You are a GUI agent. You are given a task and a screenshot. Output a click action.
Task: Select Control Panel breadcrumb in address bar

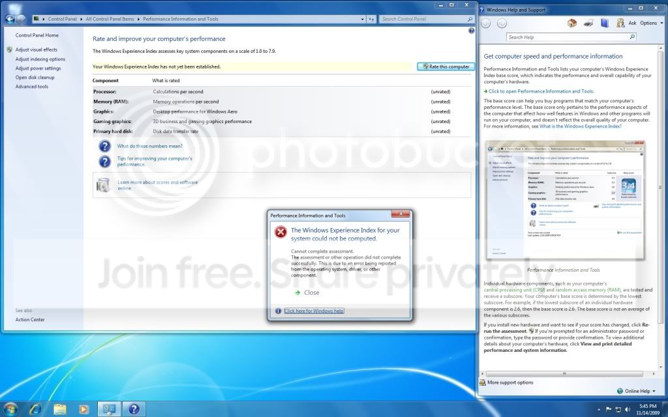62,19
